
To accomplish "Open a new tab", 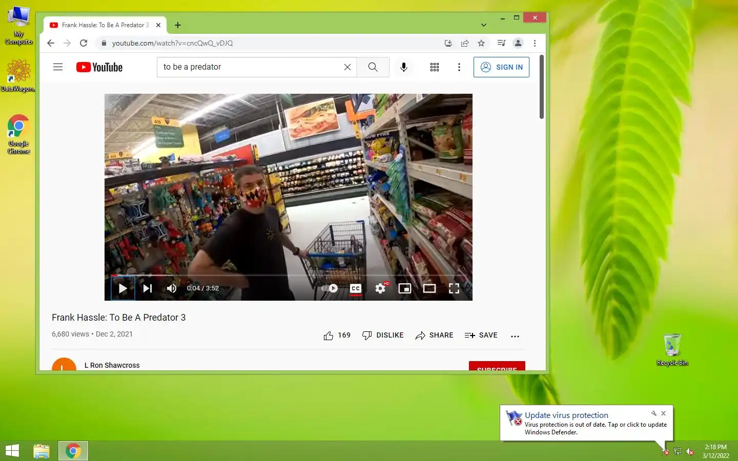I will [178, 25].
